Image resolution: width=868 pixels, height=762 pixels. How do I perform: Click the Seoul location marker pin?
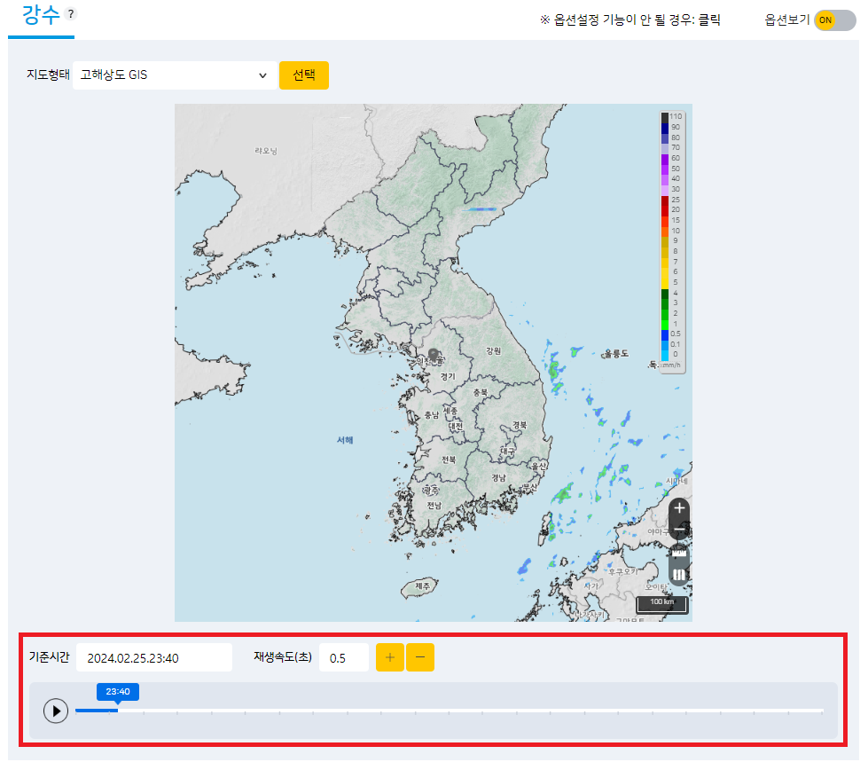tap(434, 355)
